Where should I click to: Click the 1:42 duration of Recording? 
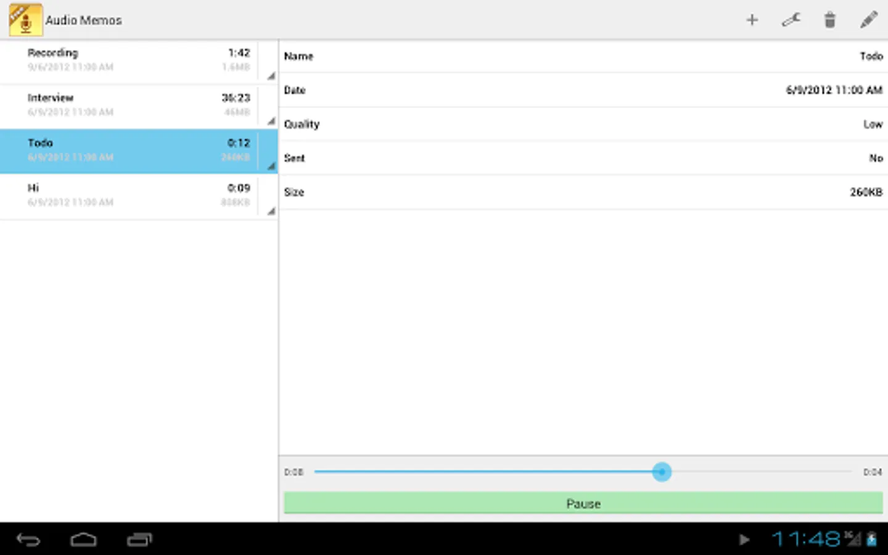(239, 52)
